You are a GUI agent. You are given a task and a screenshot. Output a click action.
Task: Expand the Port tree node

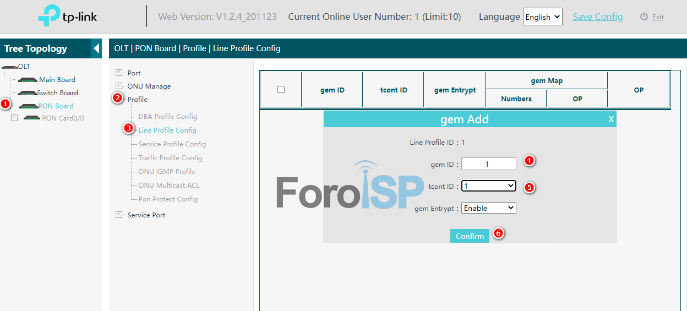(x=119, y=73)
